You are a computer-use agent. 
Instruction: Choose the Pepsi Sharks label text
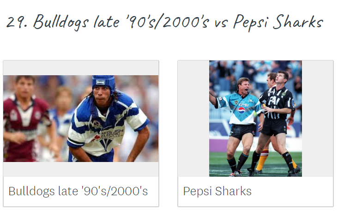tap(217, 191)
